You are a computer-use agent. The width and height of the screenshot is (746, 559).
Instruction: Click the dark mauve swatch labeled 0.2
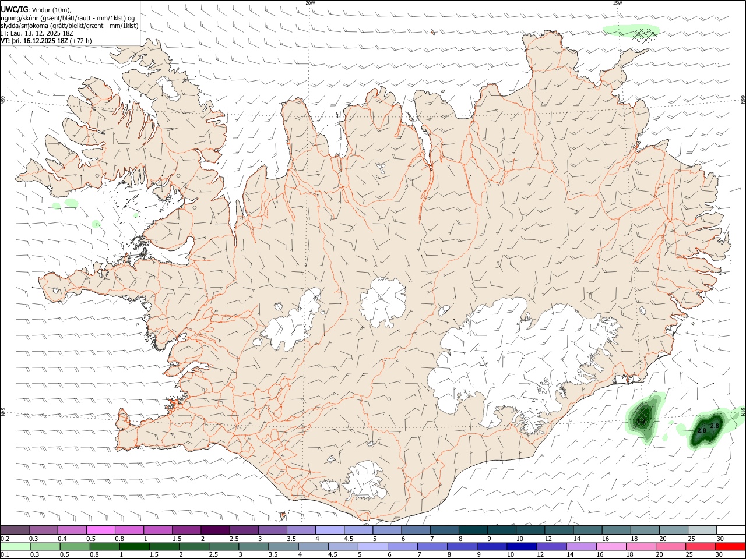[15, 530]
